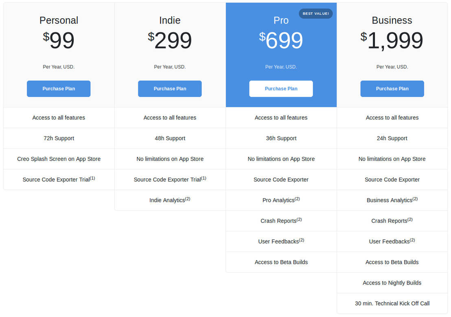Click the $299 Indie price
The height and width of the screenshot is (317, 451).
pos(170,41)
